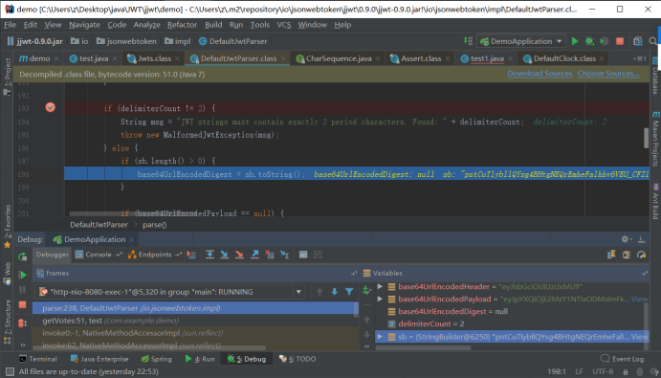Click Show Execution Point icon

click(x=192, y=255)
